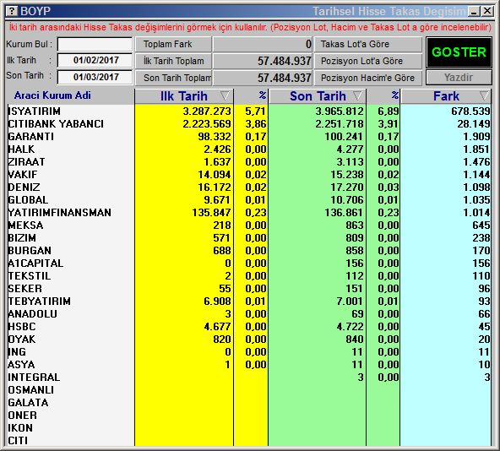Click the Ilk Tarih date field 01/02/2017
The height and width of the screenshot is (451, 500).
[x=95, y=60]
